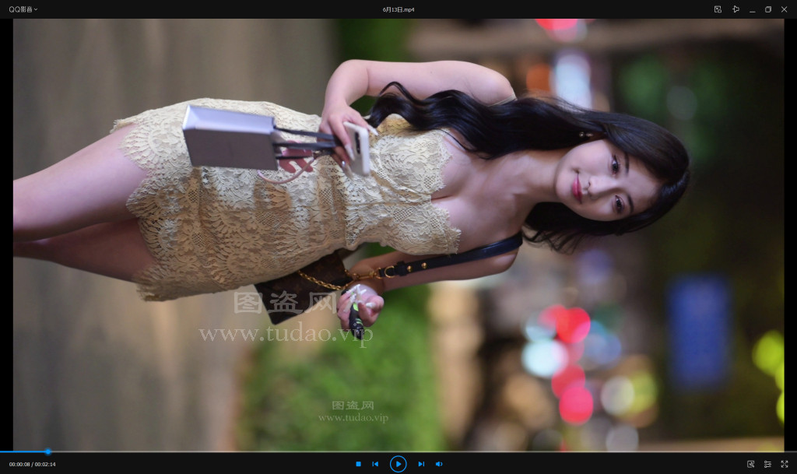Open the toolbox icon in bottom bar
This screenshot has height=474, width=797.
point(750,464)
